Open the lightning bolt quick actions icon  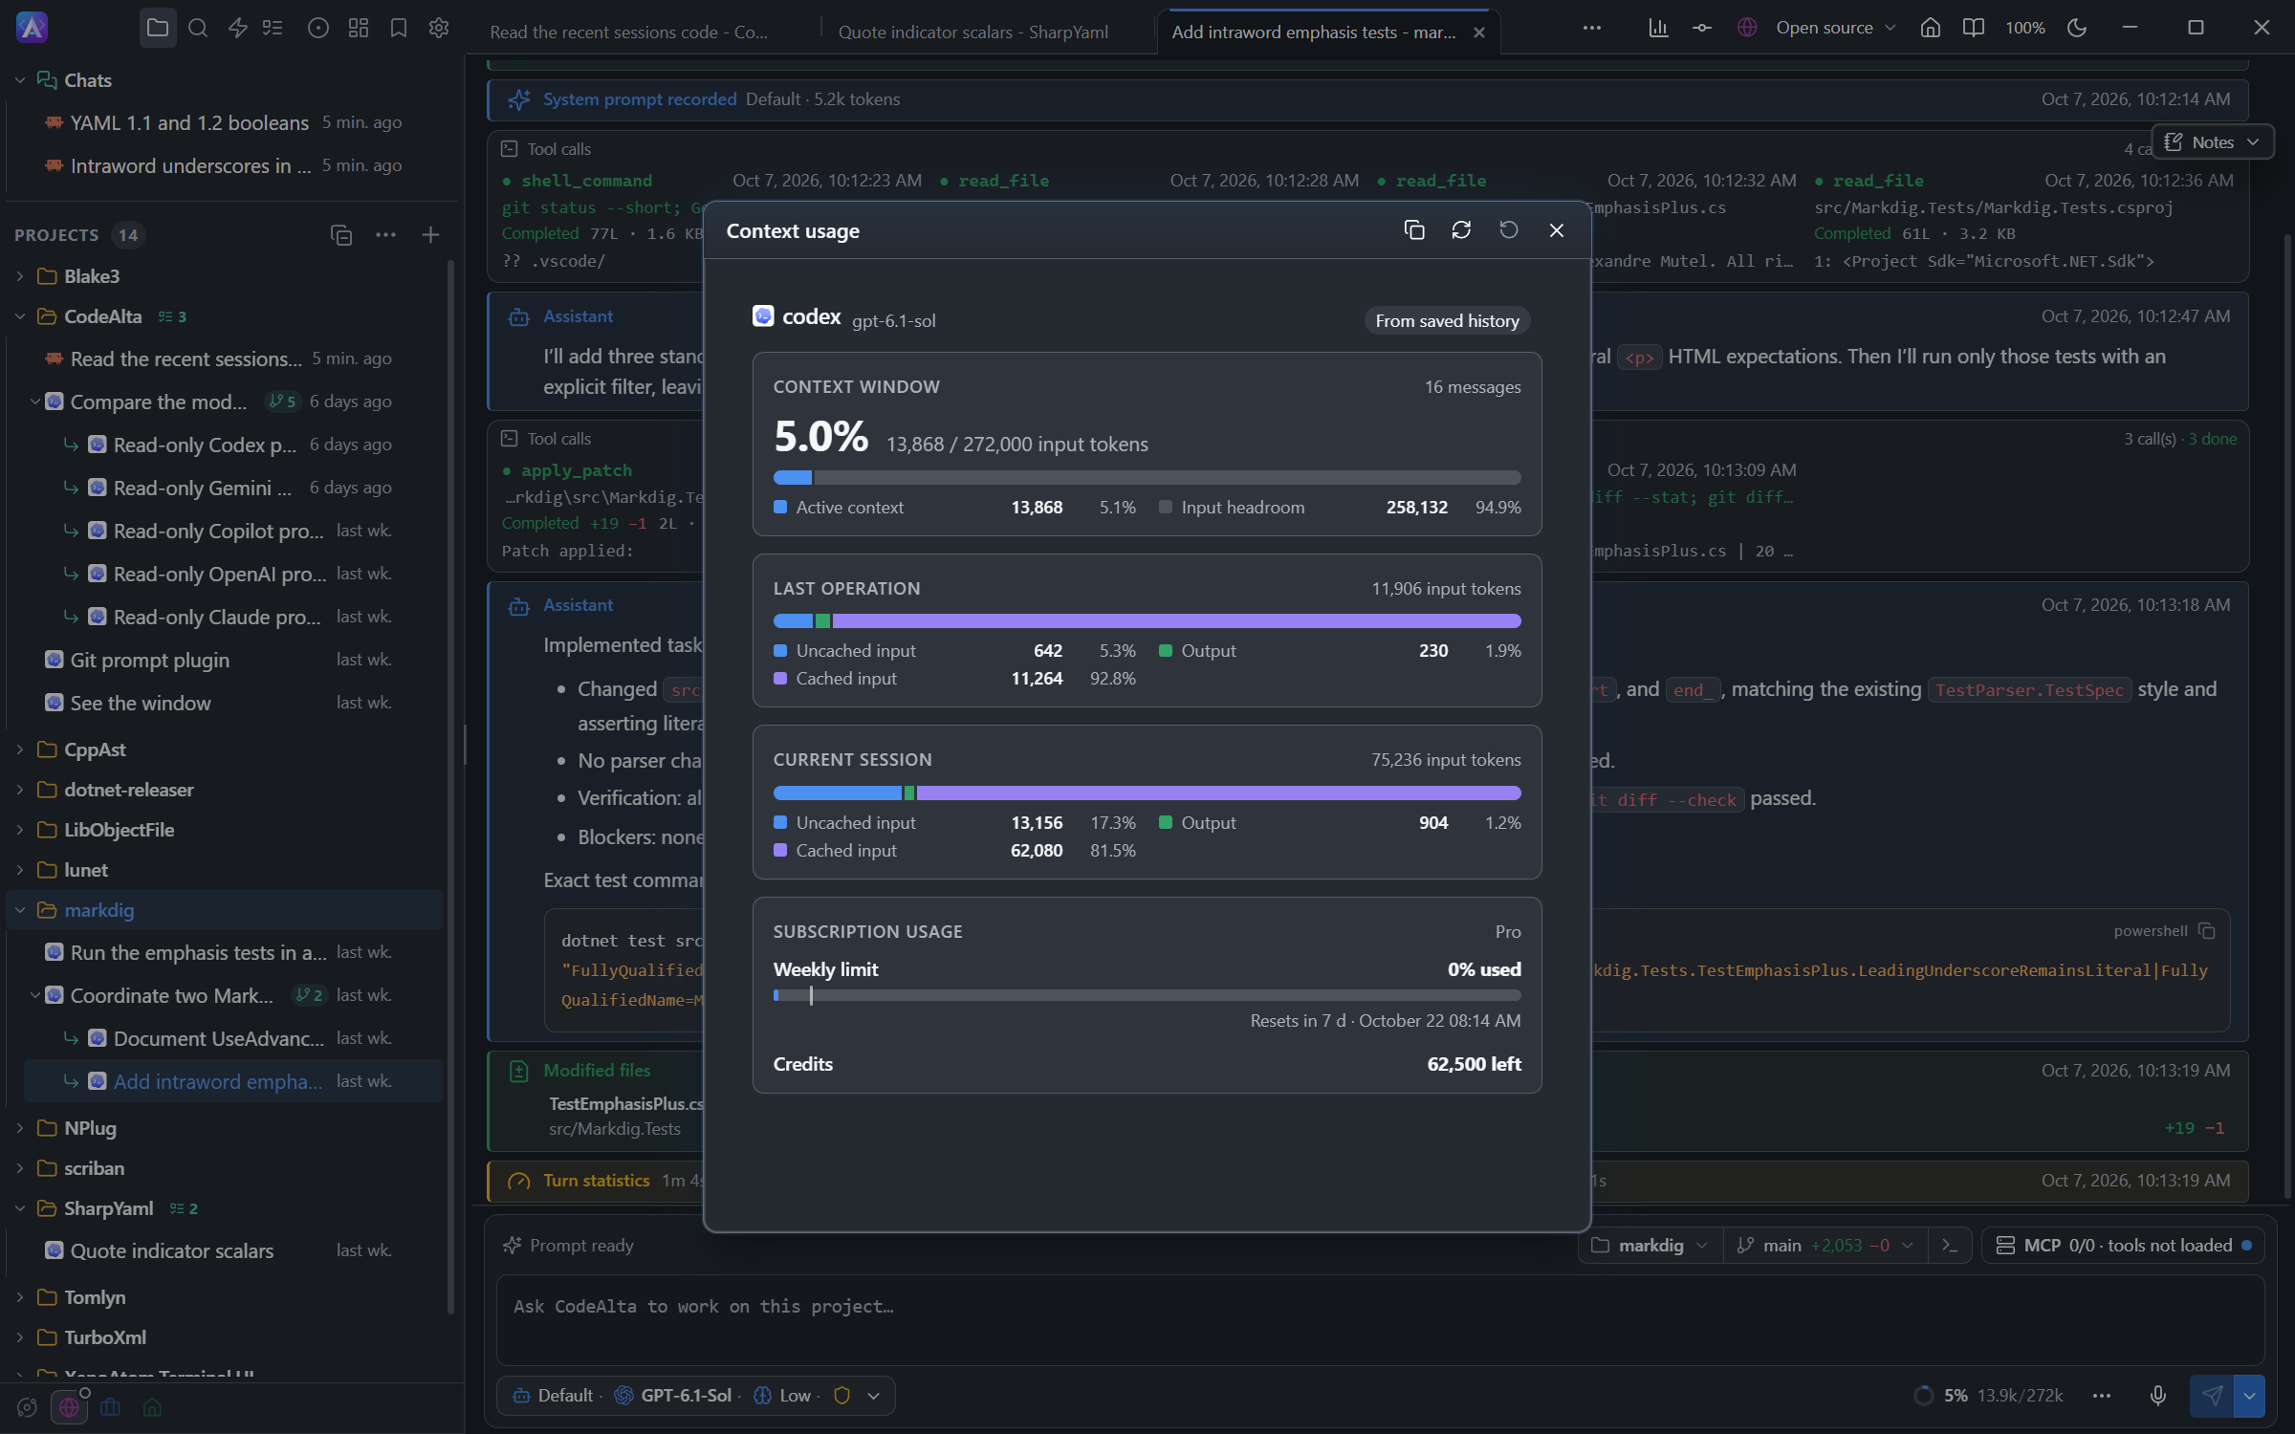238,28
